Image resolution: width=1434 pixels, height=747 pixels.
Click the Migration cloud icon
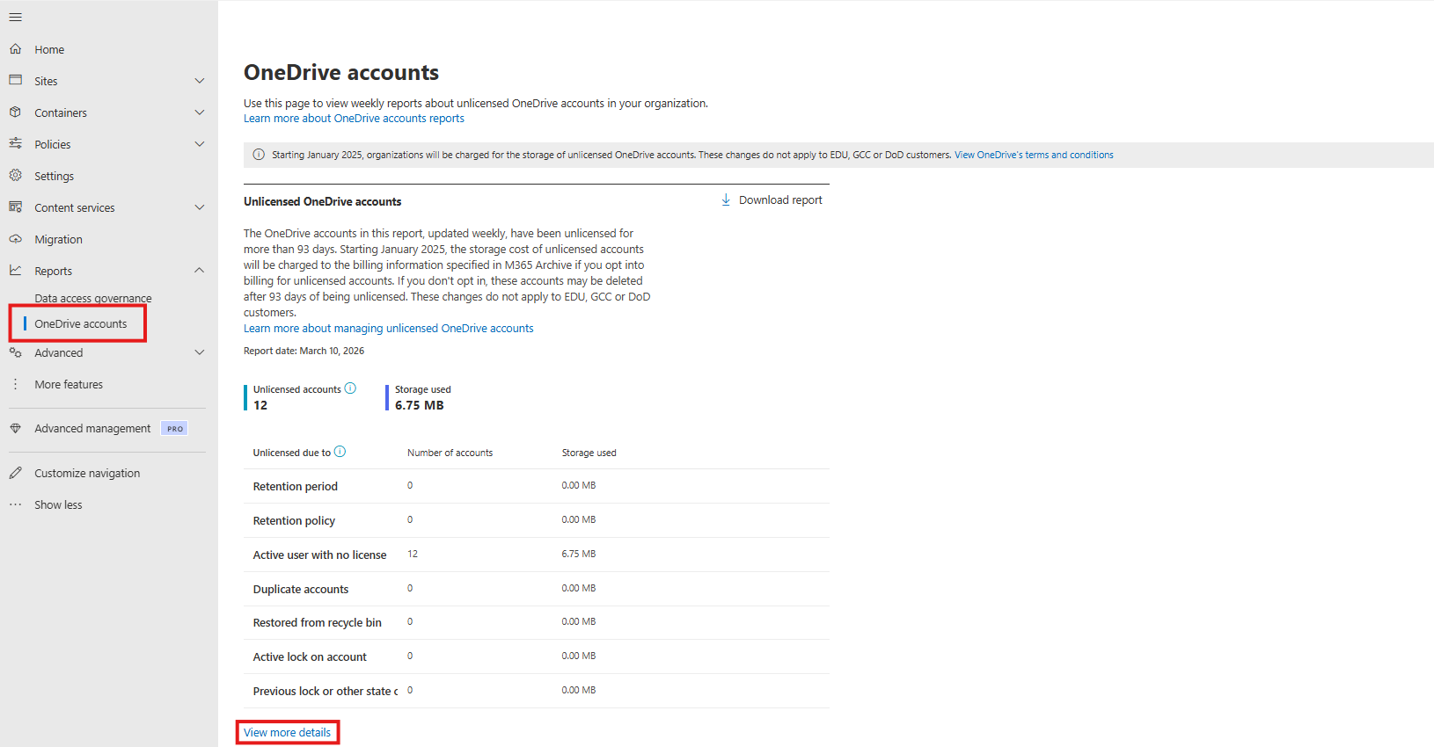pyautogui.click(x=16, y=238)
